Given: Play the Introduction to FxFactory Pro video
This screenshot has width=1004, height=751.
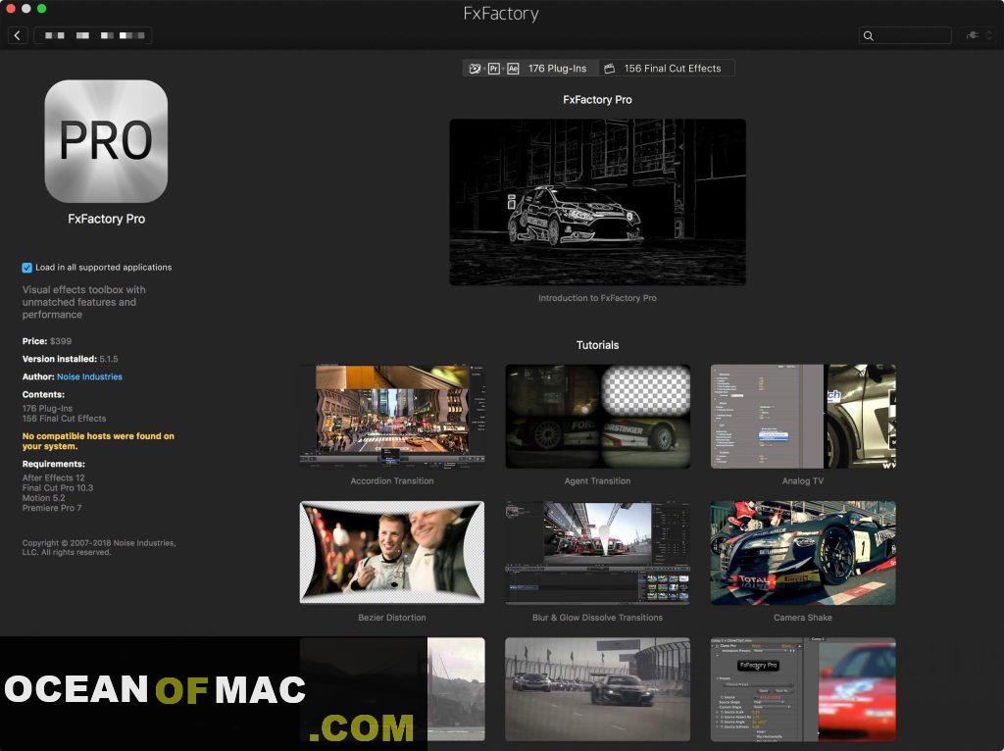Looking at the screenshot, I should pyautogui.click(x=597, y=202).
